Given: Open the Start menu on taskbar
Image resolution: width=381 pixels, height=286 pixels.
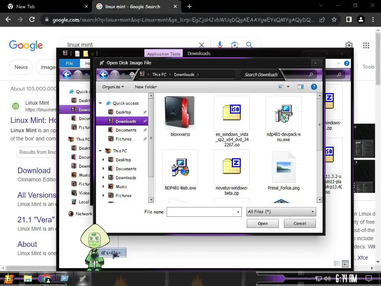Looking at the screenshot, I should coord(9,279).
